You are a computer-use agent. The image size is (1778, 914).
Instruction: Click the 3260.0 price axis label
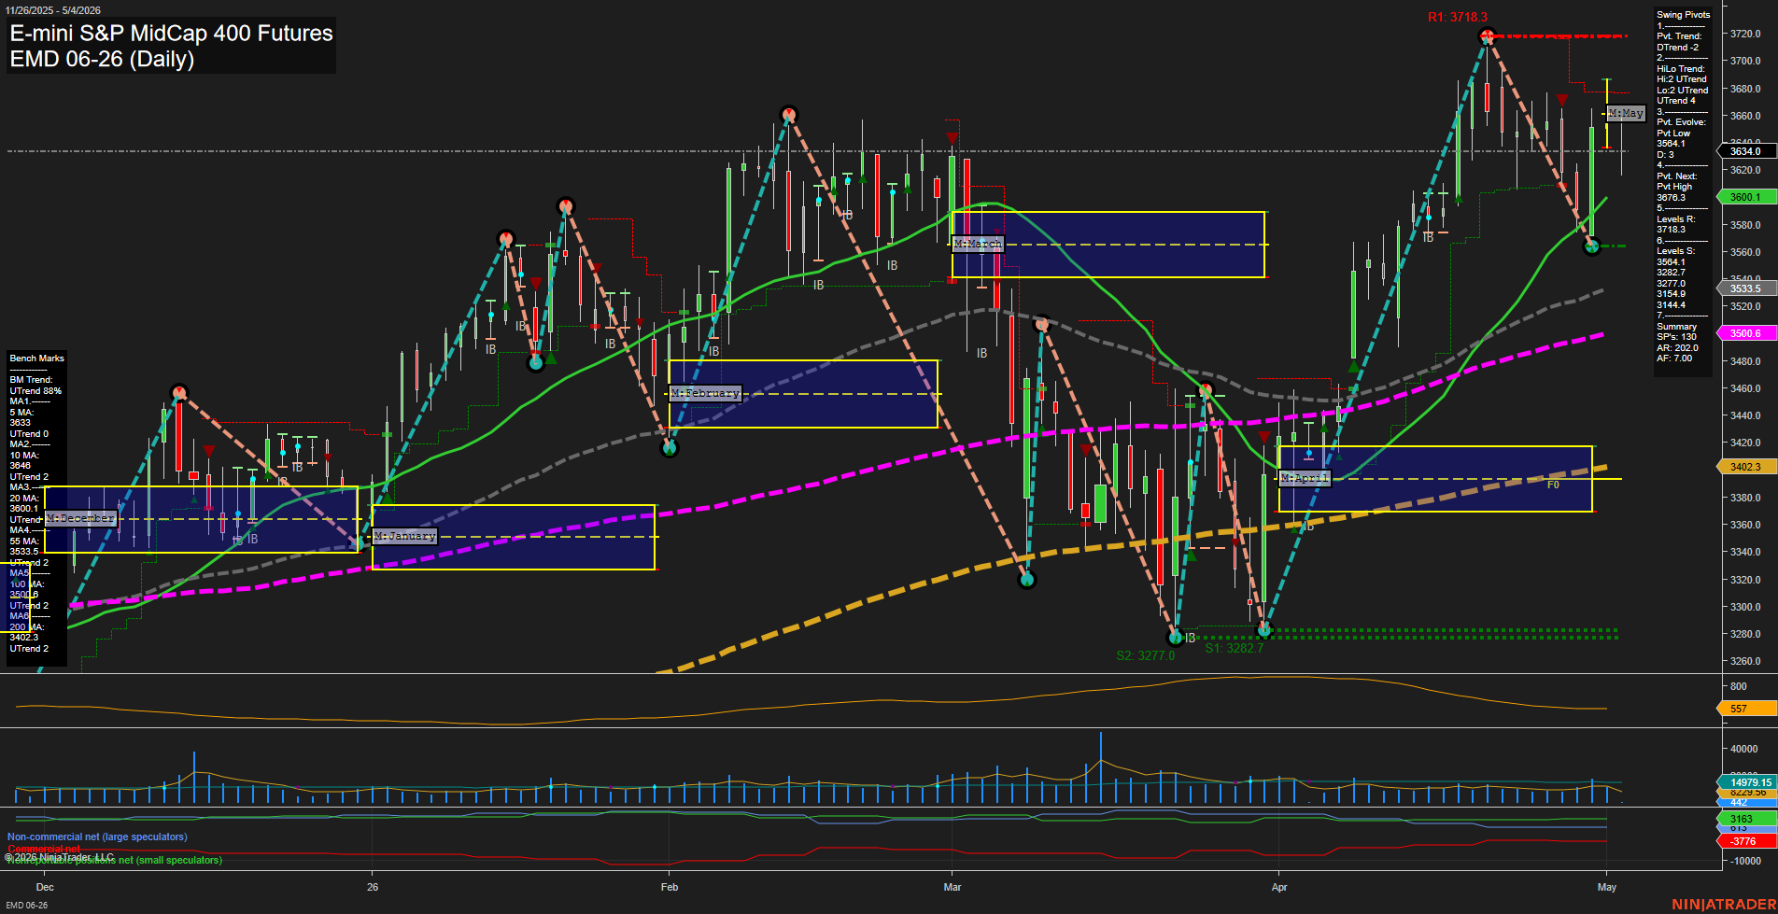pyautogui.click(x=1745, y=661)
